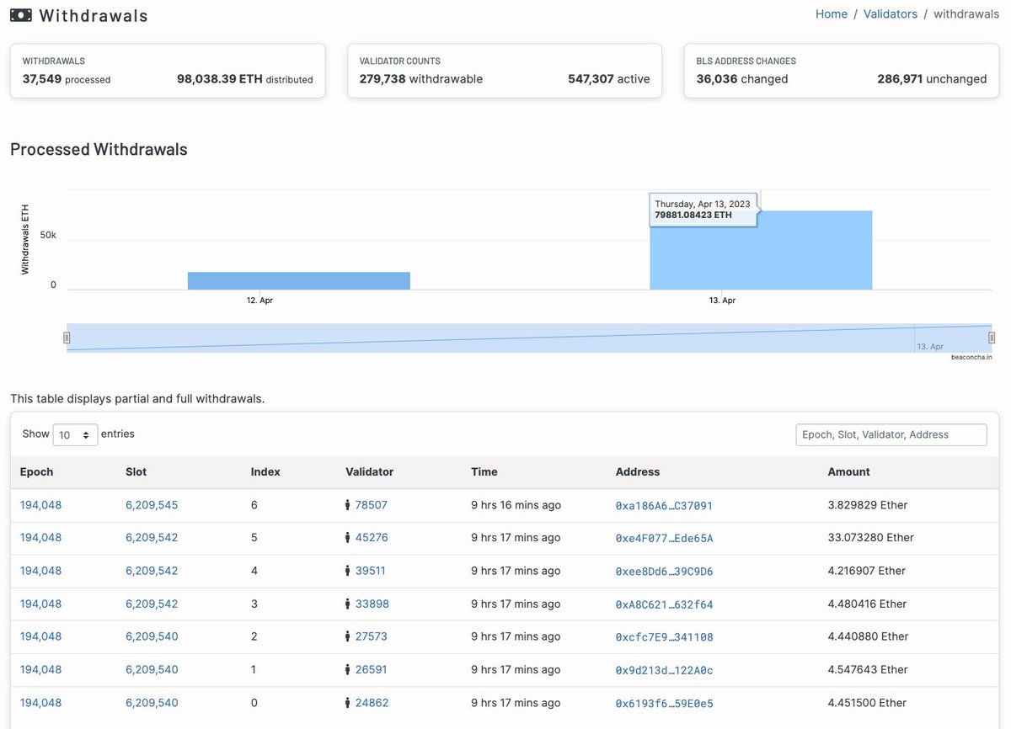Open validator 27573
This screenshot has height=729, width=1011.
coord(372,636)
